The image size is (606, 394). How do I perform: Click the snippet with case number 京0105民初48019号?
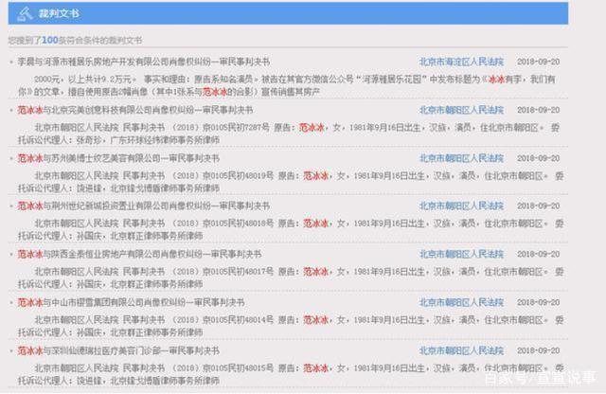point(291,182)
